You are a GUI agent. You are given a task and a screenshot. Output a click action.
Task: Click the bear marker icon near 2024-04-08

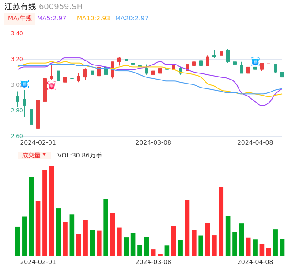click(x=255, y=62)
